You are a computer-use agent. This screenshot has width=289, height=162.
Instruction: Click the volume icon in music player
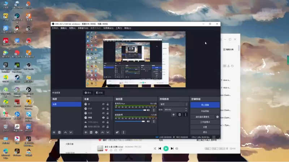tap(177, 148)
